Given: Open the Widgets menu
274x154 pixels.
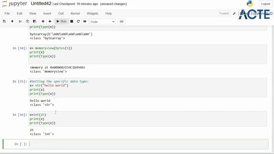Looking at the screenshot, I should (92, 13).
